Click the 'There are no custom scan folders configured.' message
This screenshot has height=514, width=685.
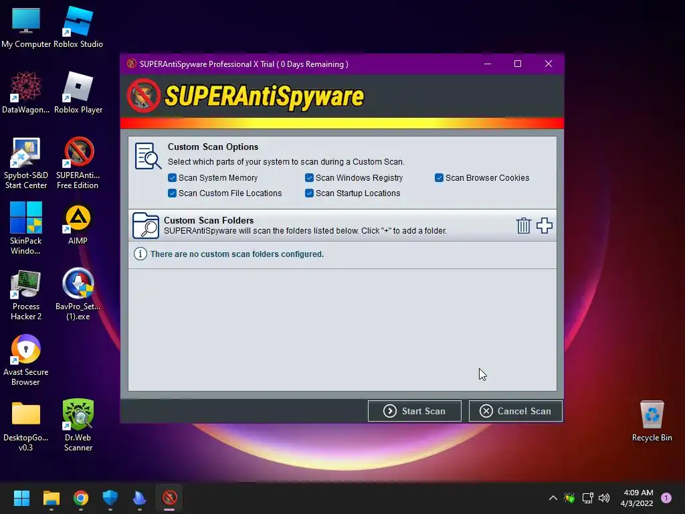237,254
